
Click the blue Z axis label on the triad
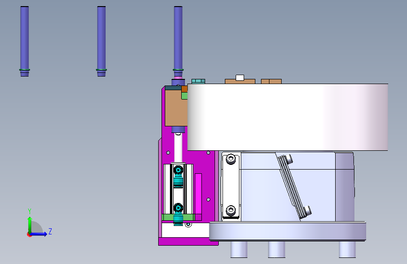pos(50,231)
